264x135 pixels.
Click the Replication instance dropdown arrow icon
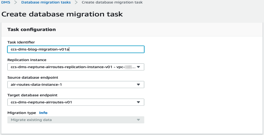click(138, 67)
